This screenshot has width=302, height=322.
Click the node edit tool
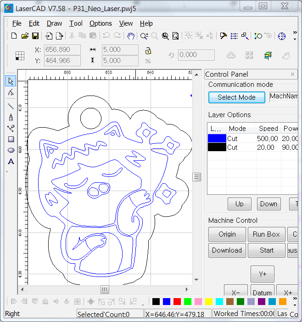[11, 93]
